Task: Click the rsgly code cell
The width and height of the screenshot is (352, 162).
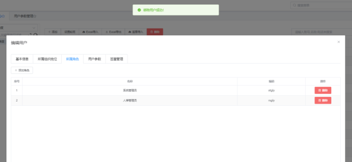Action: point(271,101)
